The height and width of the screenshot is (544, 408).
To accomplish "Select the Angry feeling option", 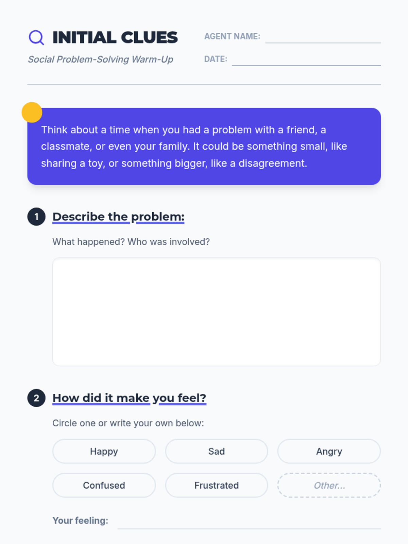I will tap(329, 451).
